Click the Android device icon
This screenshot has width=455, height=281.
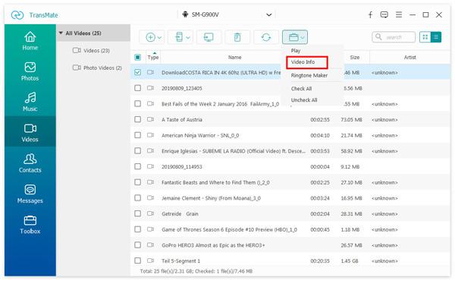[x=185, y=14]
